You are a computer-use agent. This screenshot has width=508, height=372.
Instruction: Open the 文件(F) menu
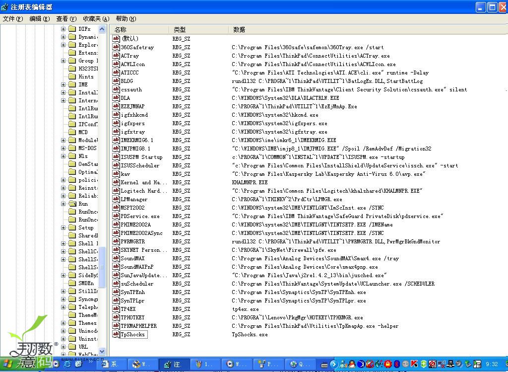pos(13,19)
